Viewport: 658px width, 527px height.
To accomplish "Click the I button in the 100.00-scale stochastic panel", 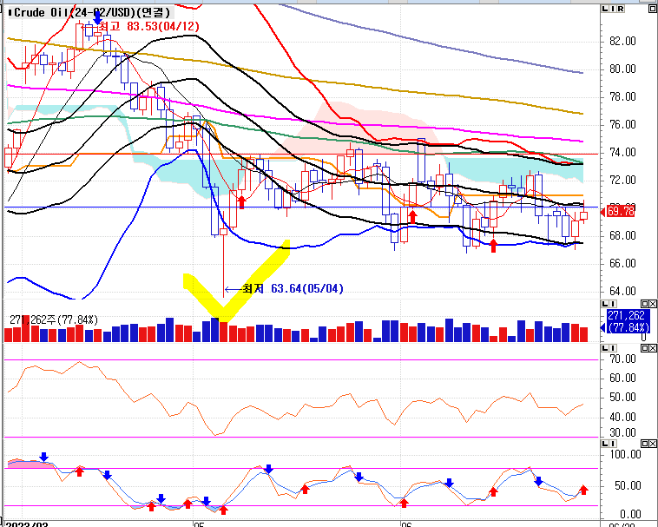I will (612, 444).
